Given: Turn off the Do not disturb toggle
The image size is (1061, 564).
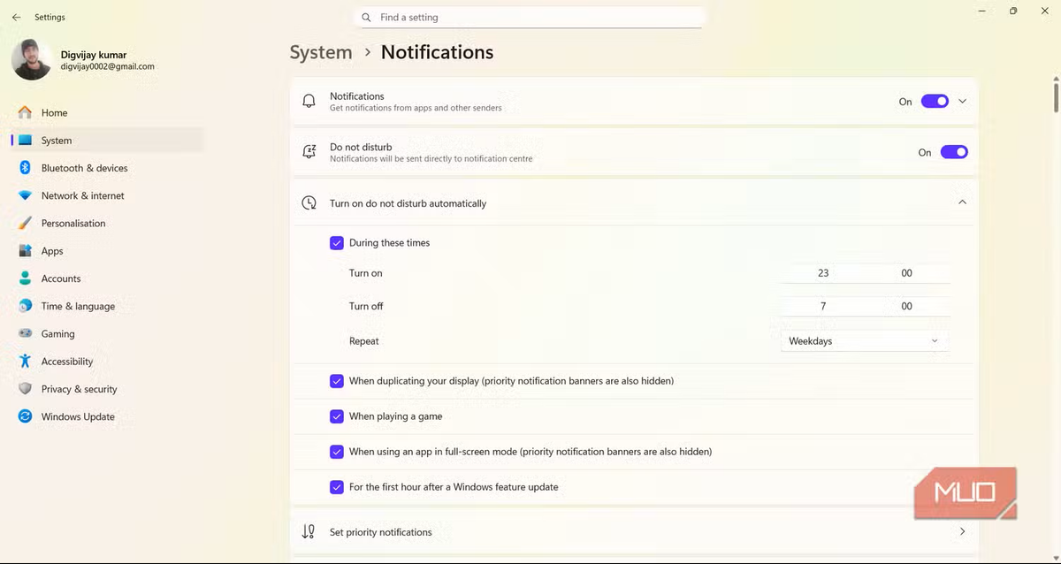Looking at the screenshot, I should click(x=954, y=152).
